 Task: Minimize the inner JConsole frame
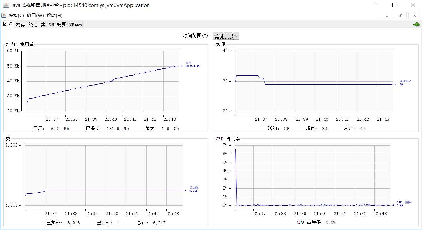(387, 16)
